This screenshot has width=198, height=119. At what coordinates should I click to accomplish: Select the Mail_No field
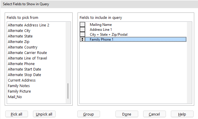15,97
